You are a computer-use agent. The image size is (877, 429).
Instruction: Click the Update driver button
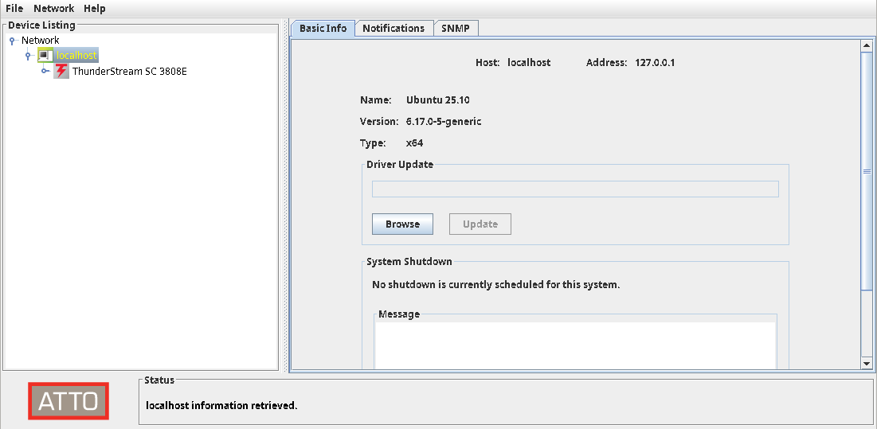coord(480,224)
